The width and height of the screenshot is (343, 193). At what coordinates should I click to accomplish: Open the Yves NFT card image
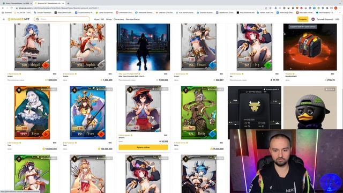(87, 113)
